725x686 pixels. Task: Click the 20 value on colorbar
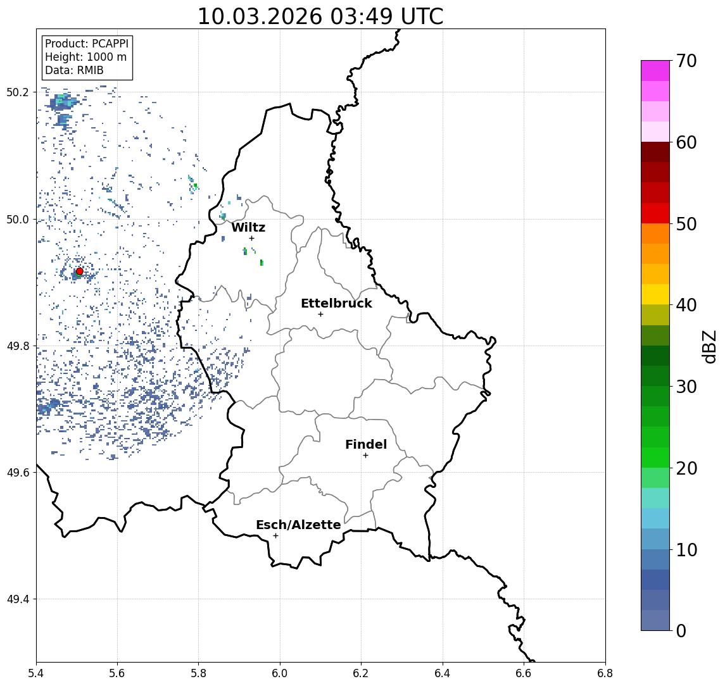click(686, 468)
